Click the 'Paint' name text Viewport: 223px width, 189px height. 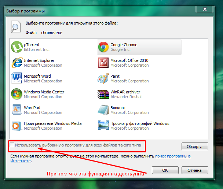click(115, 76)
